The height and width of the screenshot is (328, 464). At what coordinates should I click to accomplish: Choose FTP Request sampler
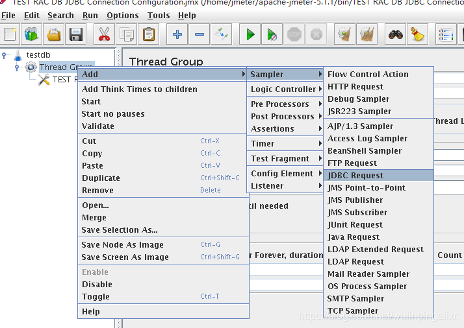coord(379,163)
